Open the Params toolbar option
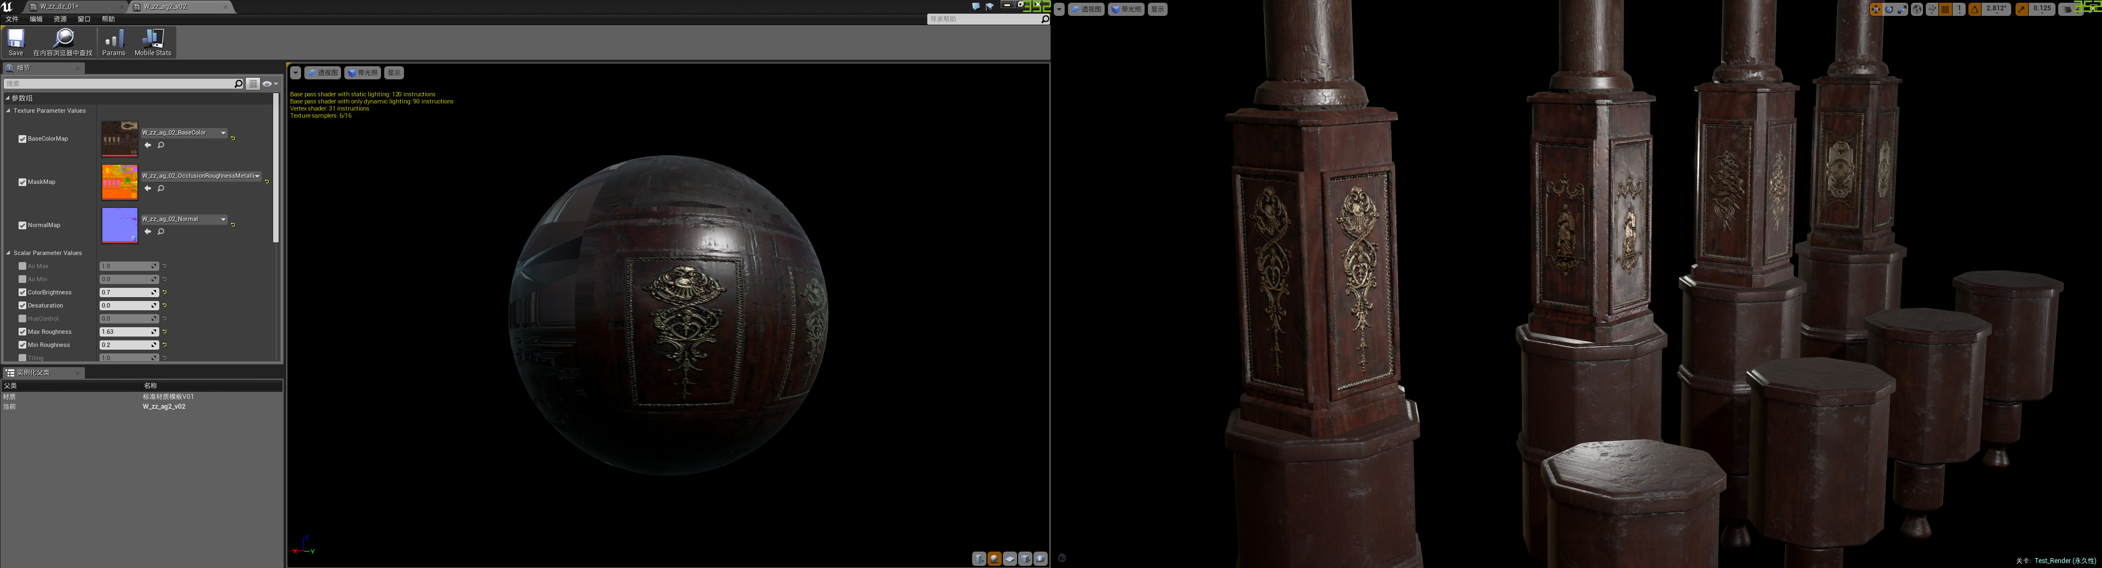This screenshot has width=2102, height=568. 113,43
